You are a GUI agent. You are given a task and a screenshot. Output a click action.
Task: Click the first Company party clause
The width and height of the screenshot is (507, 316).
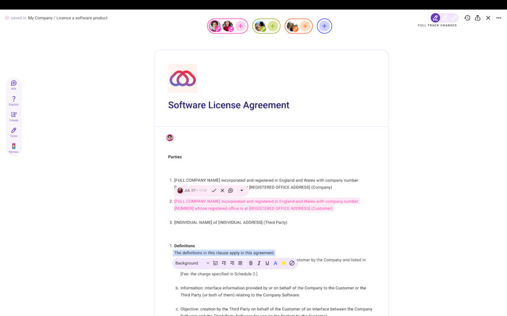pos(266,184)
